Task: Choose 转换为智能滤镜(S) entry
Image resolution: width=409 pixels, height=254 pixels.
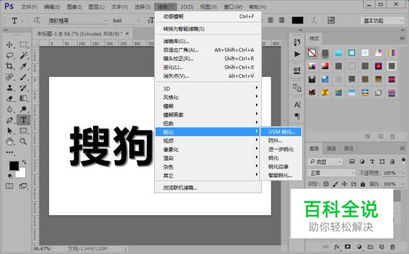Action: coord(208,29)
